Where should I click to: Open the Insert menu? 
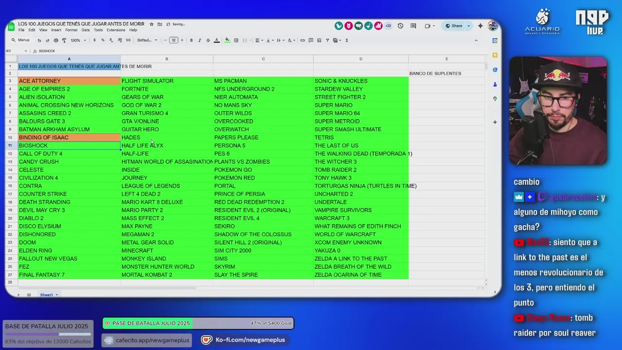(56, 30)
